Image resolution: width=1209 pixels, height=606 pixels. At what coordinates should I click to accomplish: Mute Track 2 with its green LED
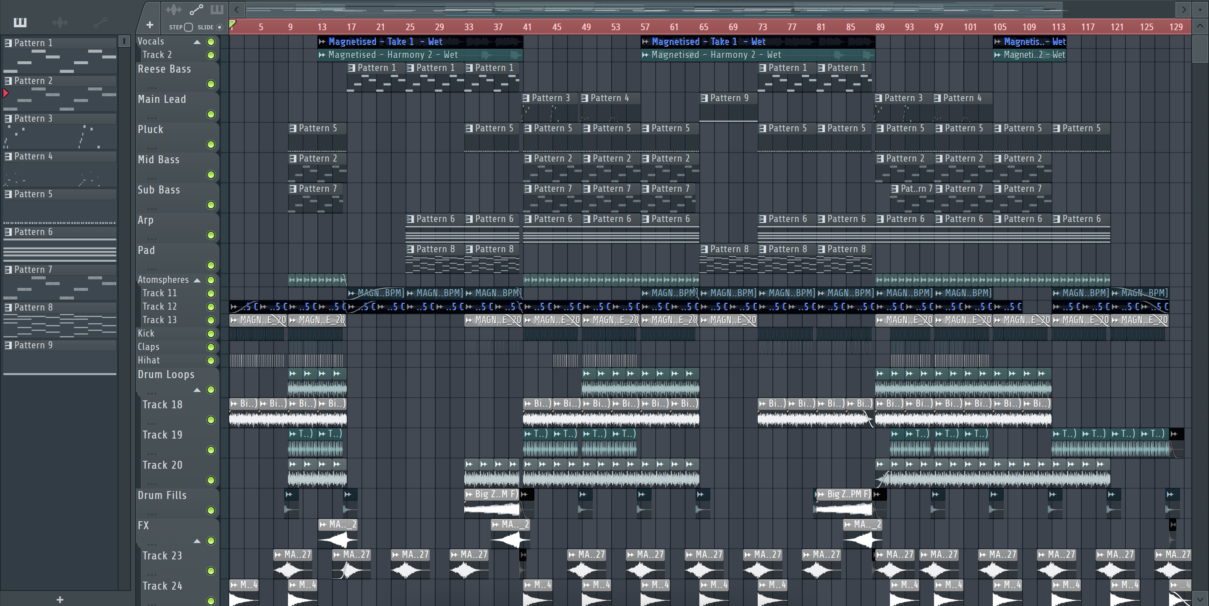[x=211, y=55]
